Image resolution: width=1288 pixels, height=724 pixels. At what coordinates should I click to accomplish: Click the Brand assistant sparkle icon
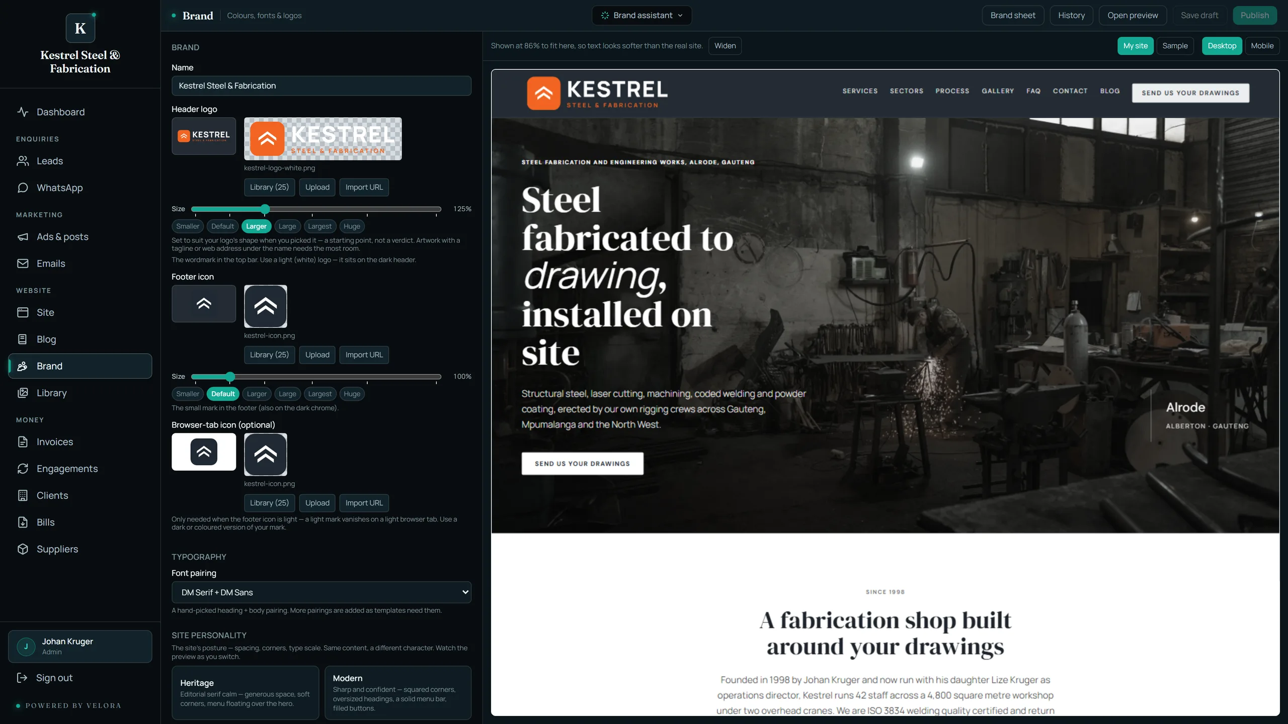[605, 16]
